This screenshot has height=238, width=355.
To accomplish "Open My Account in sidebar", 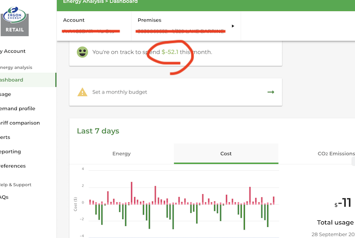I will [14, 51].
